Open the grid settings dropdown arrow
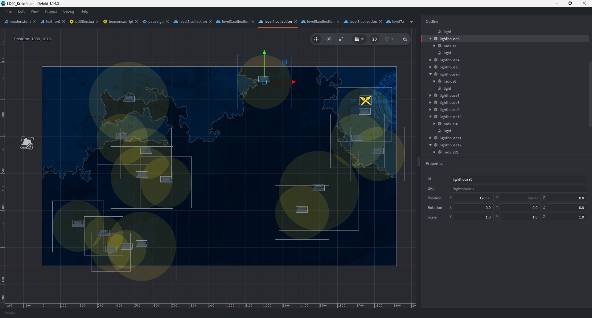 tap(363, 39)
